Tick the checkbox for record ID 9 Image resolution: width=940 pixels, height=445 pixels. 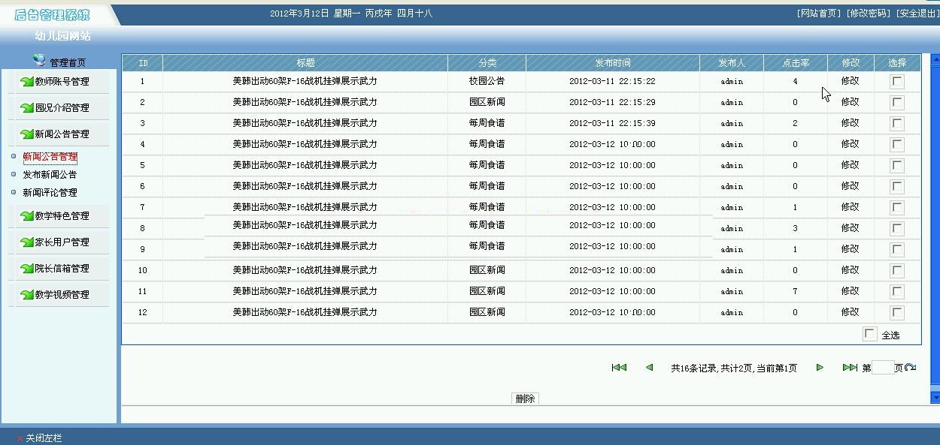pos(897,250)
